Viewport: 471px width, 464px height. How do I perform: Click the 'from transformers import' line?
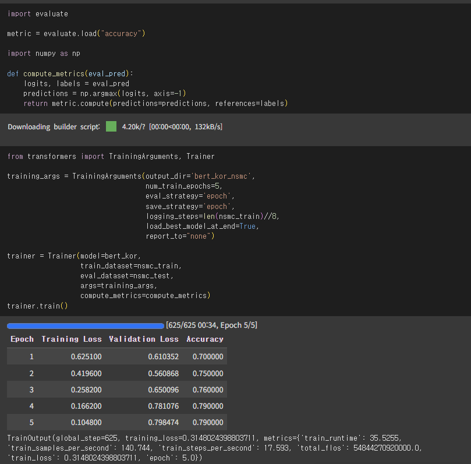(111, 156)
